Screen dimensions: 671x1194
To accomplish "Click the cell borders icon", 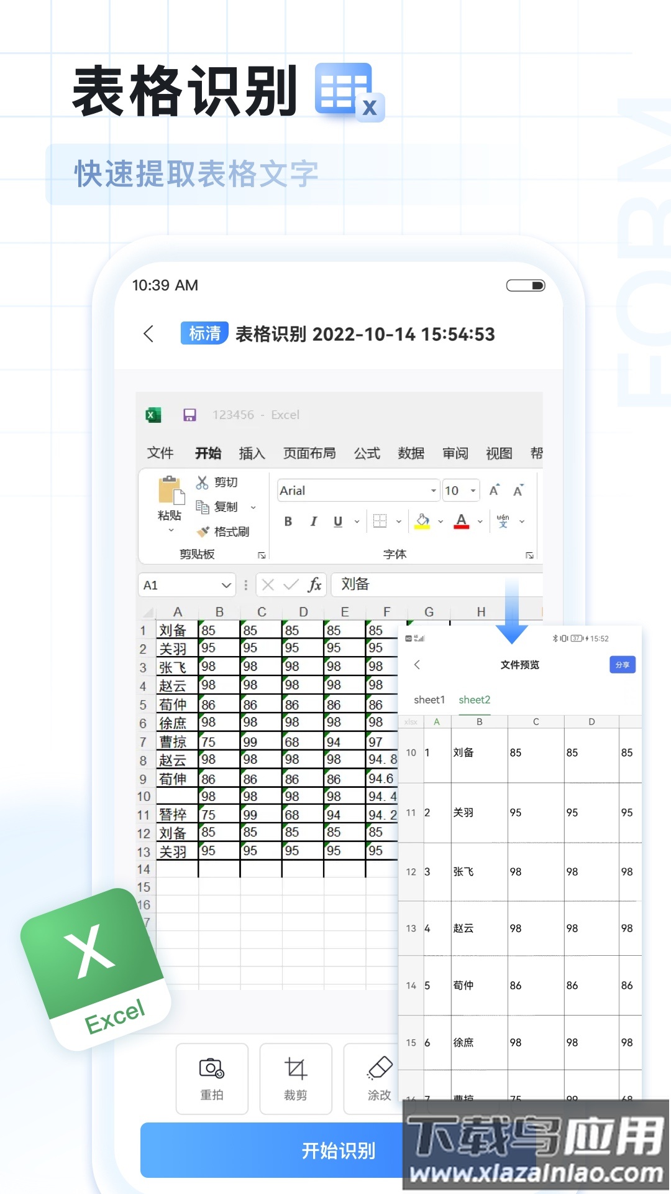I will coord(380,521).
